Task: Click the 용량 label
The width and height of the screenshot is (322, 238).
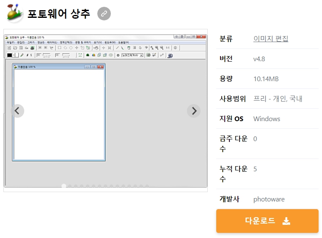Action: (226, 79)
